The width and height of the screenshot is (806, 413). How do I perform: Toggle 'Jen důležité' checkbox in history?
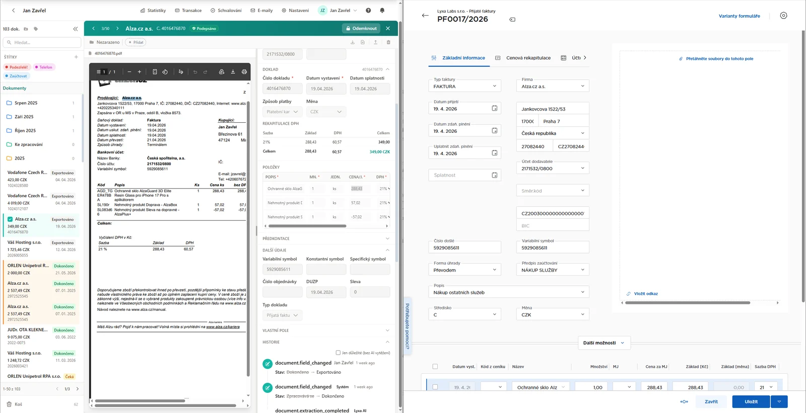[x=338, y=353]
